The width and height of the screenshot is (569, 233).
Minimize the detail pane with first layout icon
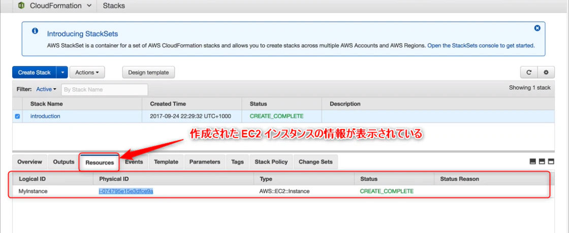coord(533,161)
